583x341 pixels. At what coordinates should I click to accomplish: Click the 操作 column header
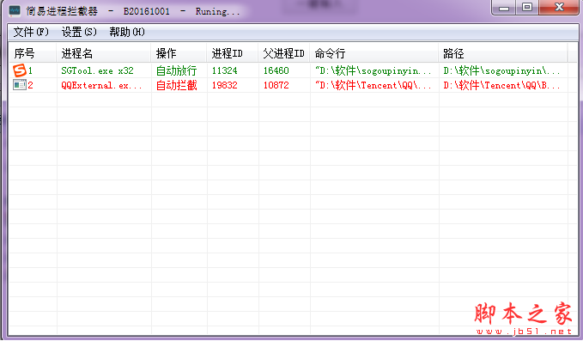click(x=179, y=53)
